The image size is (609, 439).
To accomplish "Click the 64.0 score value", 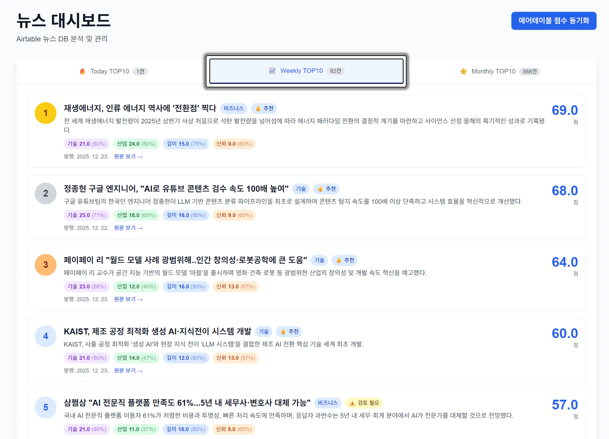I will [x=565, y=262].
